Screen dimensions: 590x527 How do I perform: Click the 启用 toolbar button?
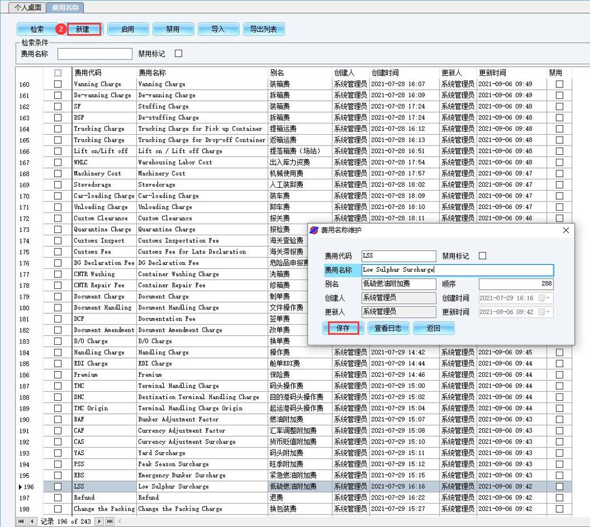pos(128,29)
